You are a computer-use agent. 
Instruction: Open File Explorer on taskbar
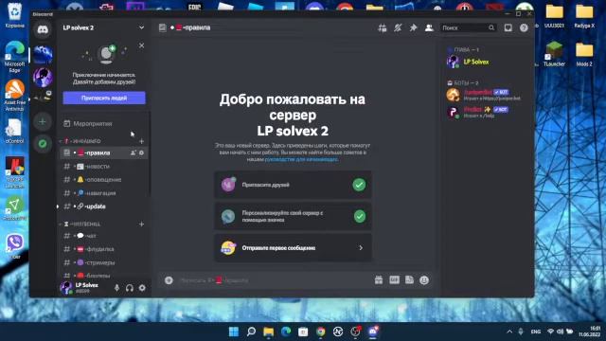(x=269, y=332)
